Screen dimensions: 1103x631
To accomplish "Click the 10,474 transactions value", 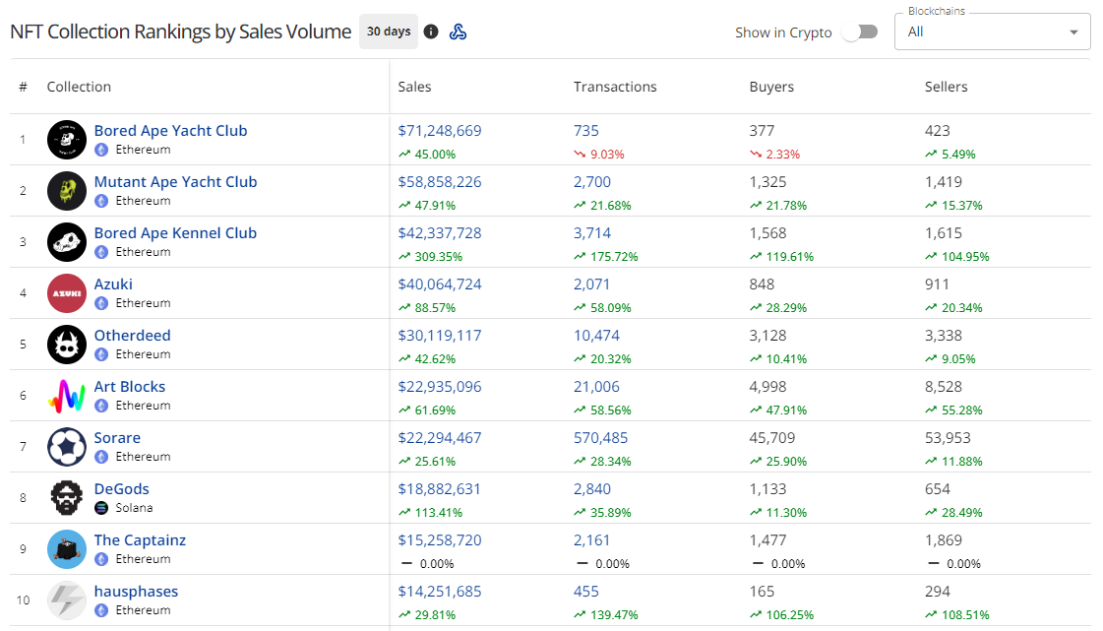I will coord(596,336).
